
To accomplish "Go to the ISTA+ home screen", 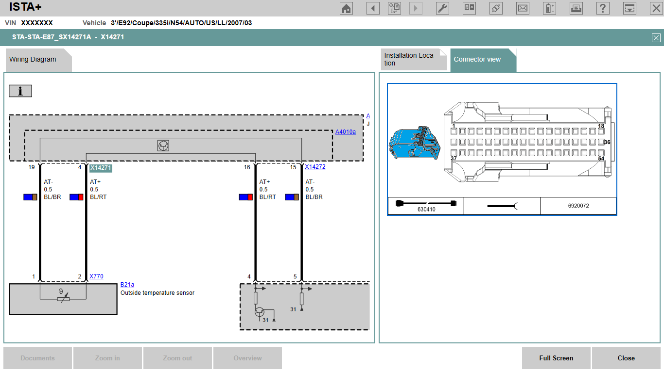I will coord(347,8).
